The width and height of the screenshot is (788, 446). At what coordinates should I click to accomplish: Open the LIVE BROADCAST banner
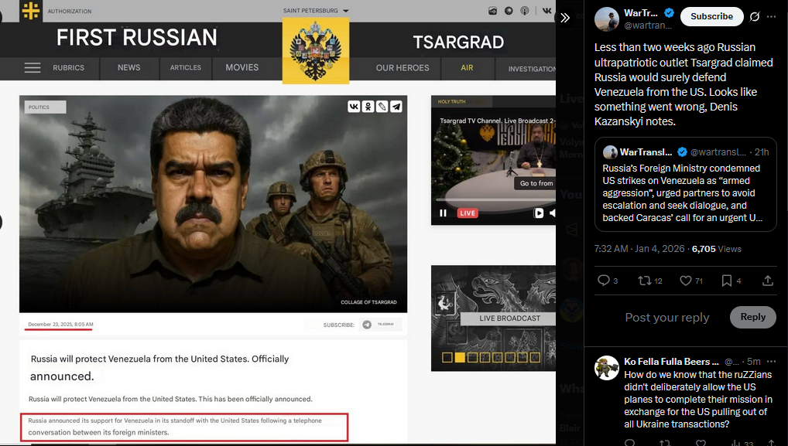[x=509, y=318]
